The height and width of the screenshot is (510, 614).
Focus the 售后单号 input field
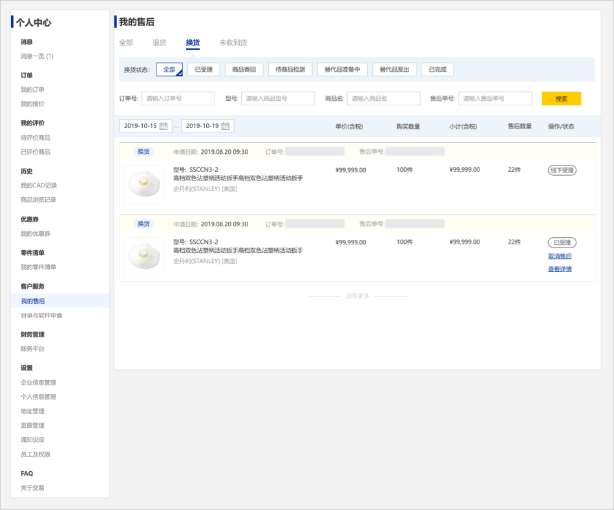click(x=495, y=99)
